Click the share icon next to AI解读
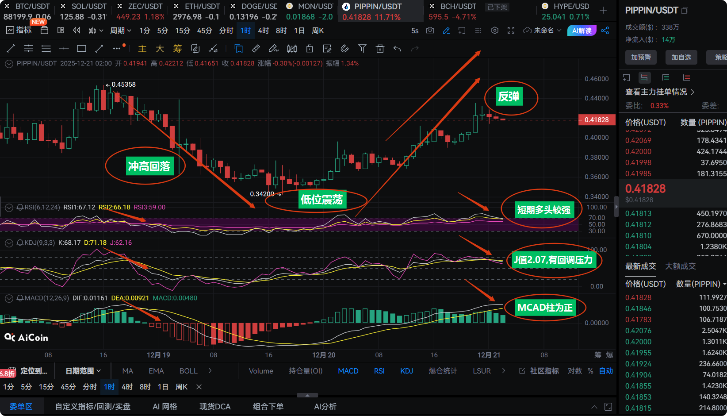The height and width of the screenshot is (416, 727). [x=605, y=31]
